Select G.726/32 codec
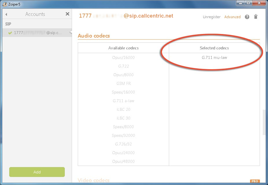The width and height of the screenshot is (268, 185). point(123,144)
